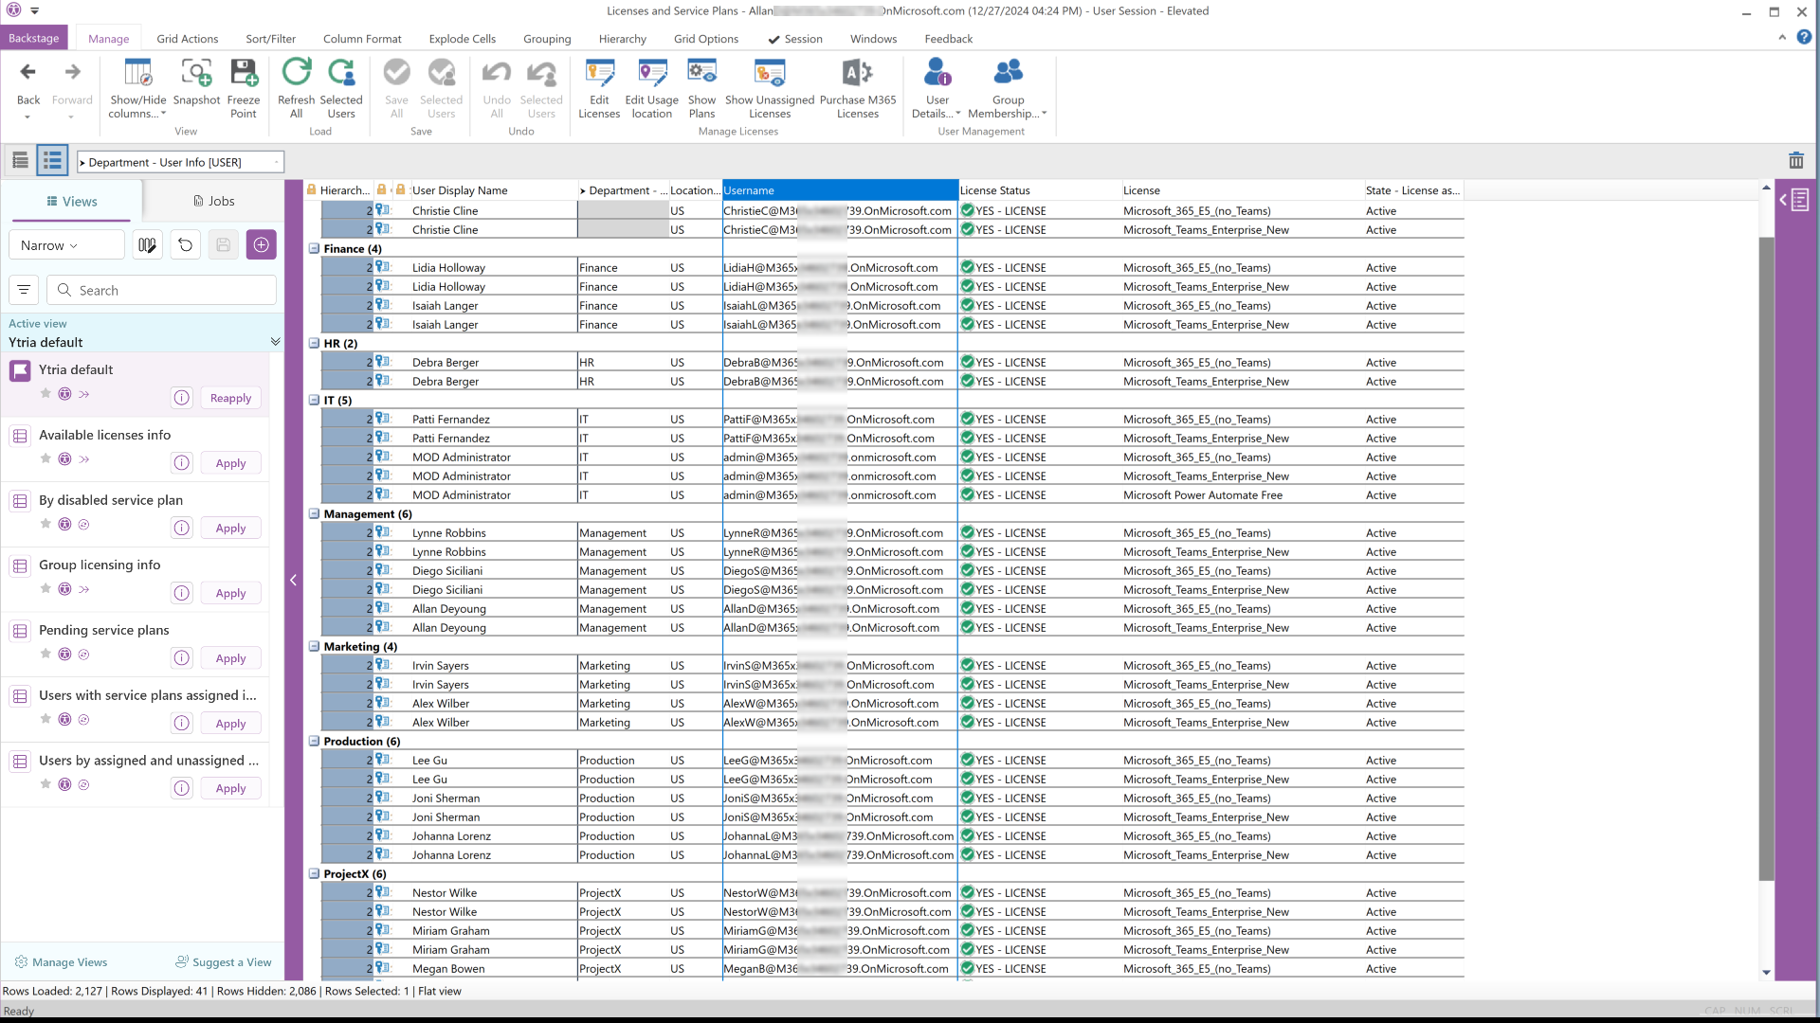Click the purple add view button
The width and height of the screenshot is (1820, 1023).
tap(262, 245)
